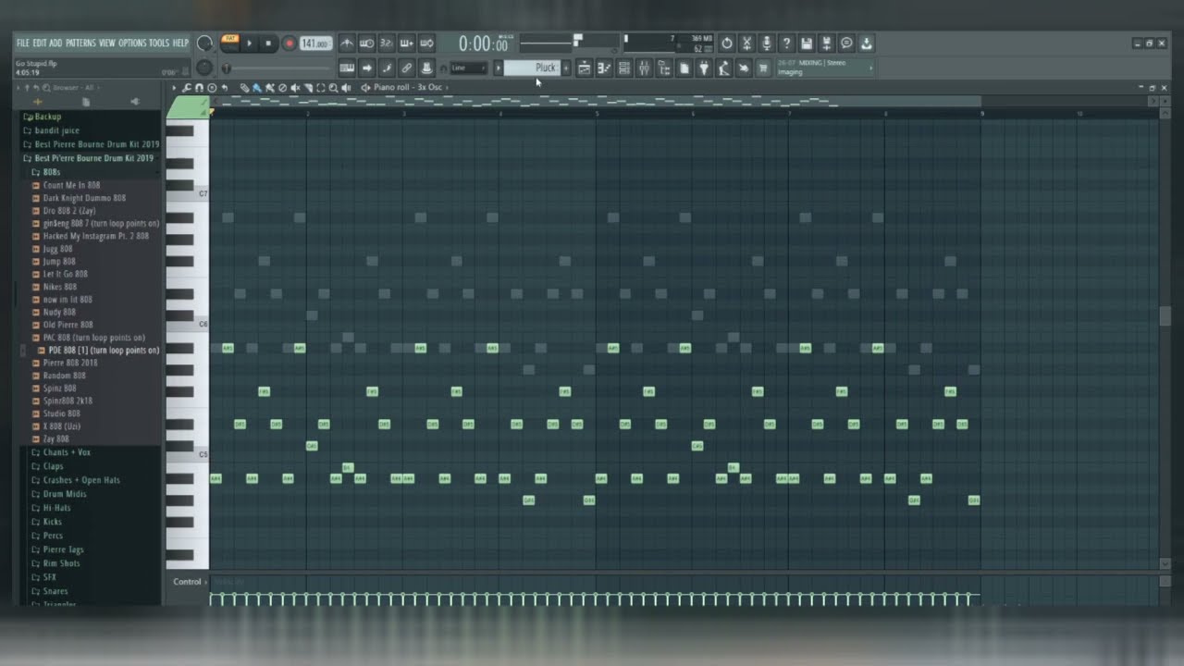This screenshot has height=666, width=1184.
Task: Open the plugin picker plug icon
Action: [703, 68]
